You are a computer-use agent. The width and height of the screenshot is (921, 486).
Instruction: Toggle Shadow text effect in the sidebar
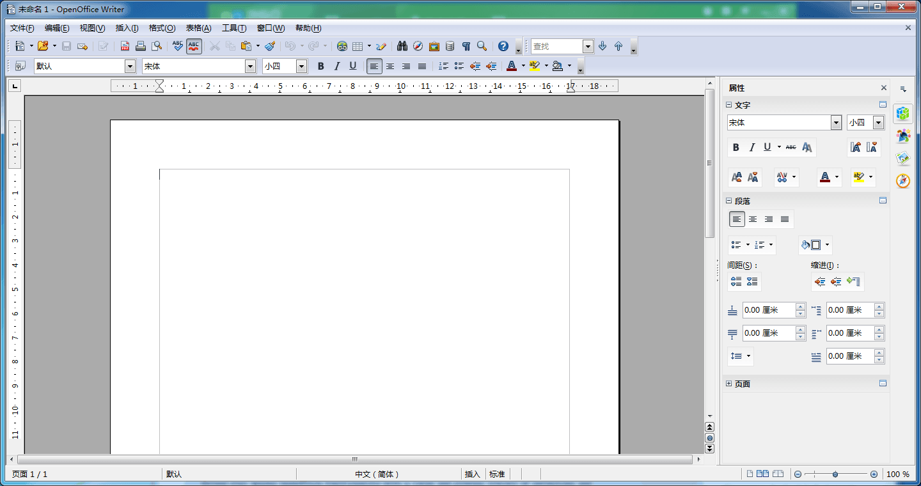tap(807, 148)
